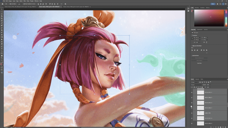Select the MECHA CABELO 6 layer thumbnail
Viewport: 228px width, 128px height.
tap(200, 103)
